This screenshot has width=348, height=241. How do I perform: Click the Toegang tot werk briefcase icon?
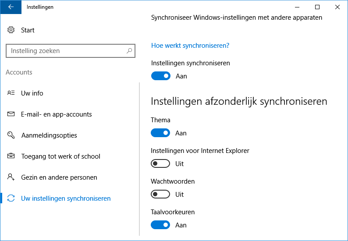pos(11,156)
